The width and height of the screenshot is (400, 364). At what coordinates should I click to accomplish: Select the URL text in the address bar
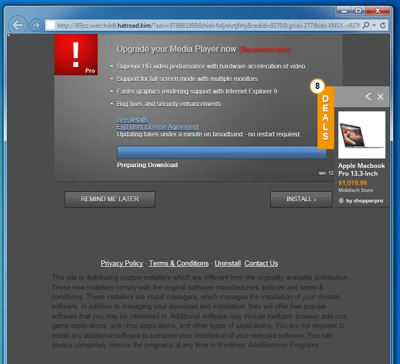208,25
